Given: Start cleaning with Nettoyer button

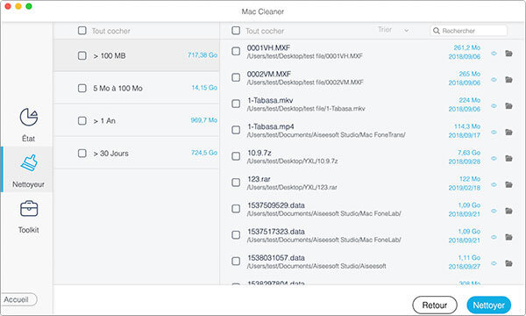Looking at the screenshot, I should click(489, 305).
